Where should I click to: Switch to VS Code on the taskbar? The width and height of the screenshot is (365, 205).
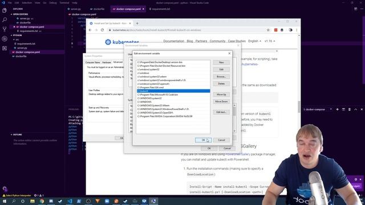pyautogui.click(x=70, y=201)
